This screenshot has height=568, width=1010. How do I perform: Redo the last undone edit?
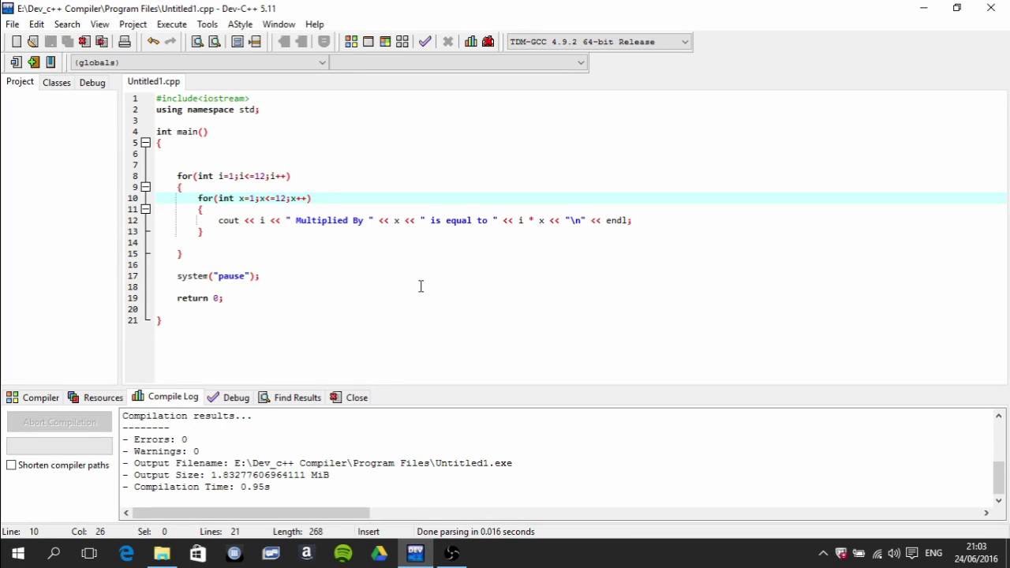tap(170, 42)
